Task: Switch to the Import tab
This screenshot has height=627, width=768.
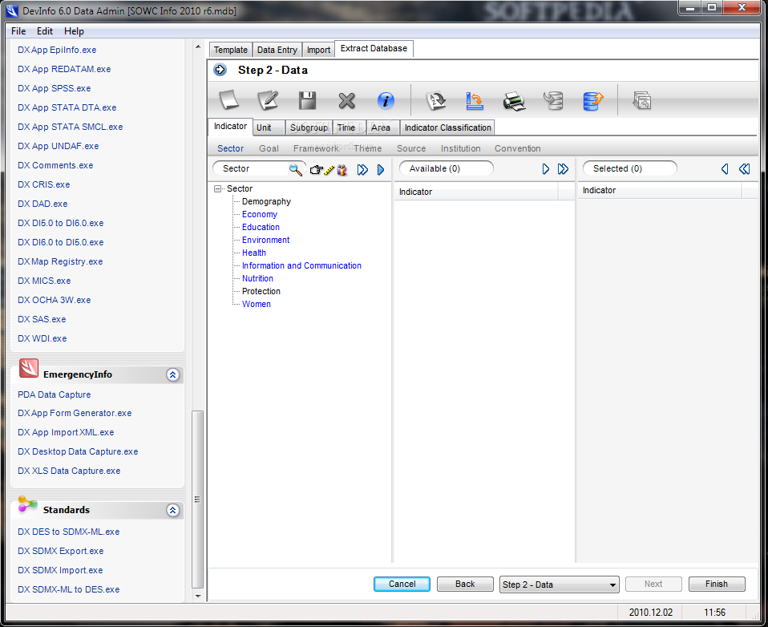Action: 318,50
